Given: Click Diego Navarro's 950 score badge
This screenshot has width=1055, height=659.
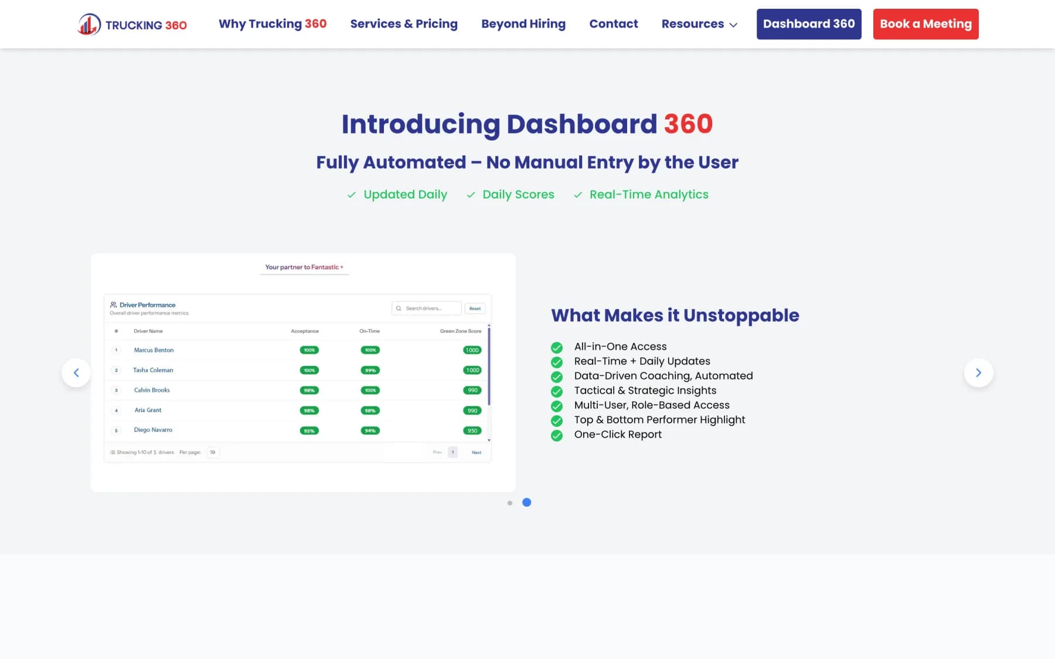Looking at the screenshot, I should (472, 431).
